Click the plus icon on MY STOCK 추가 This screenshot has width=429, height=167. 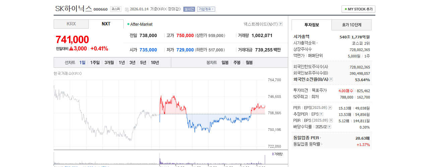point(346,9)
